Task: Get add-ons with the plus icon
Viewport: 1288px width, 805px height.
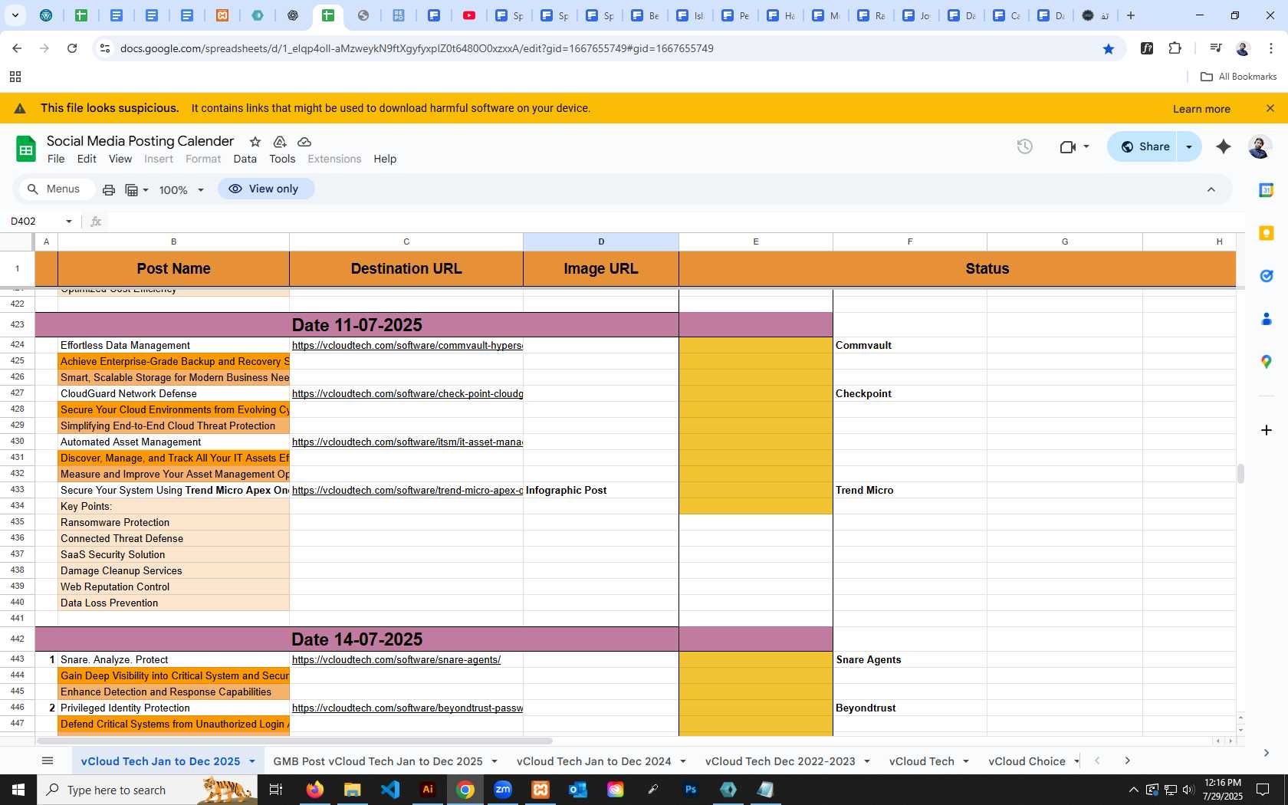Action: pos(1267,430)
